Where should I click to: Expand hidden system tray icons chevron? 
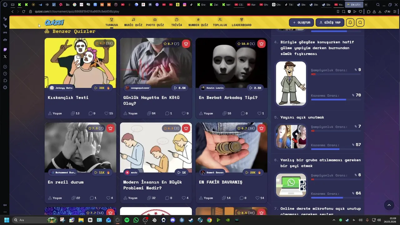coord(334,220)
